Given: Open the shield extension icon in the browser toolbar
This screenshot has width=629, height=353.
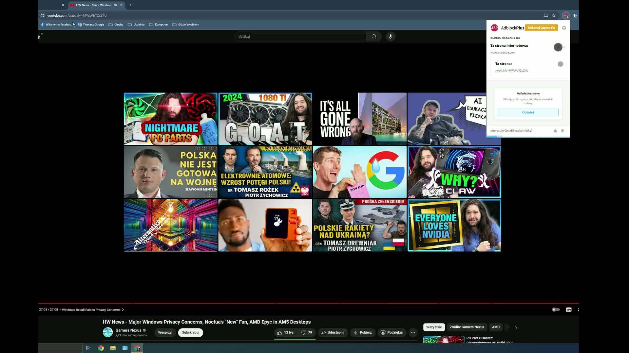Looking at the screenshot, I should pyautogui.click(x=575, y=15).
